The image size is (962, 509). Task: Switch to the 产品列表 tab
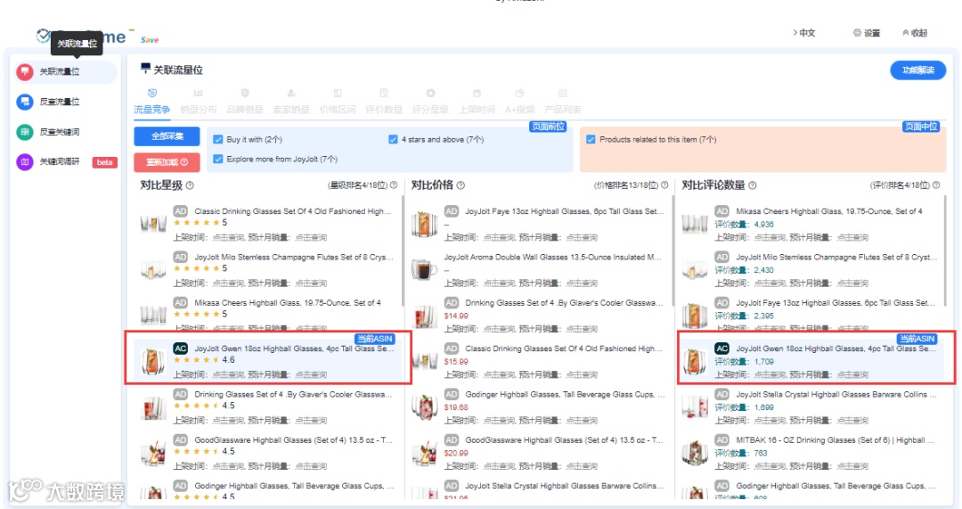point(563,110)
